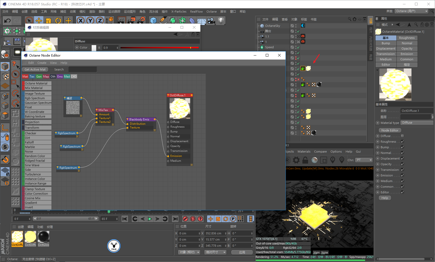Click the Octane clay render sphere icon
The width and height of the screenshot is (435, 262).
(x=314, y=160)
